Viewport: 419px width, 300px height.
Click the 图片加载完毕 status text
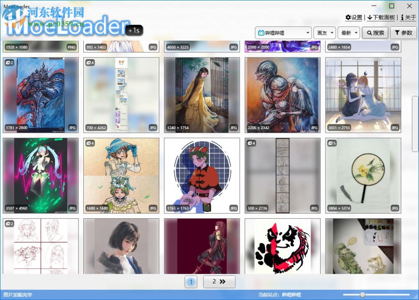(x=18, y=295)
